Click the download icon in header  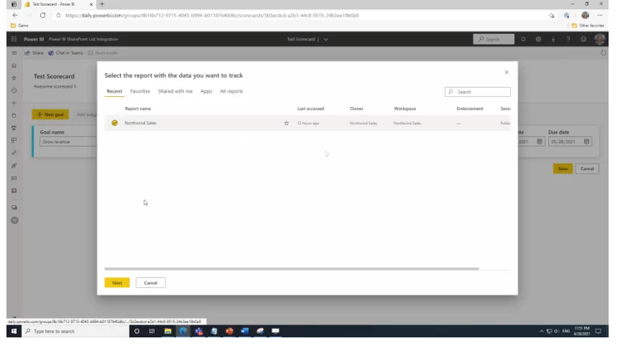553,39
